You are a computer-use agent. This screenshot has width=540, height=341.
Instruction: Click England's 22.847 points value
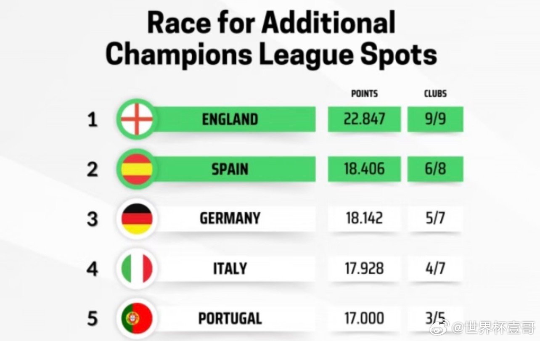point(364,119)
